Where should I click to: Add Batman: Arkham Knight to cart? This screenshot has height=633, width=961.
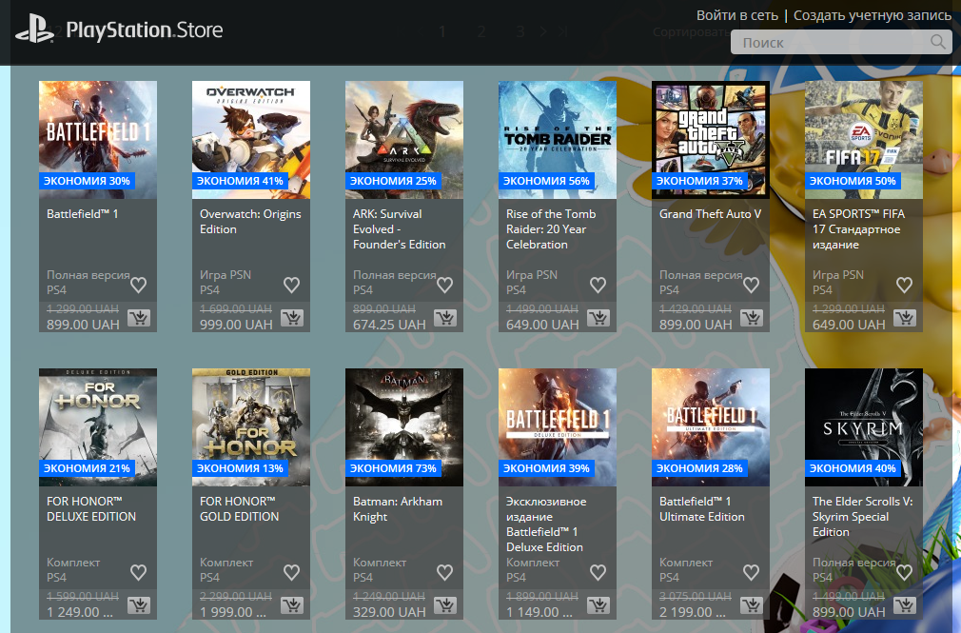point(445,605)
